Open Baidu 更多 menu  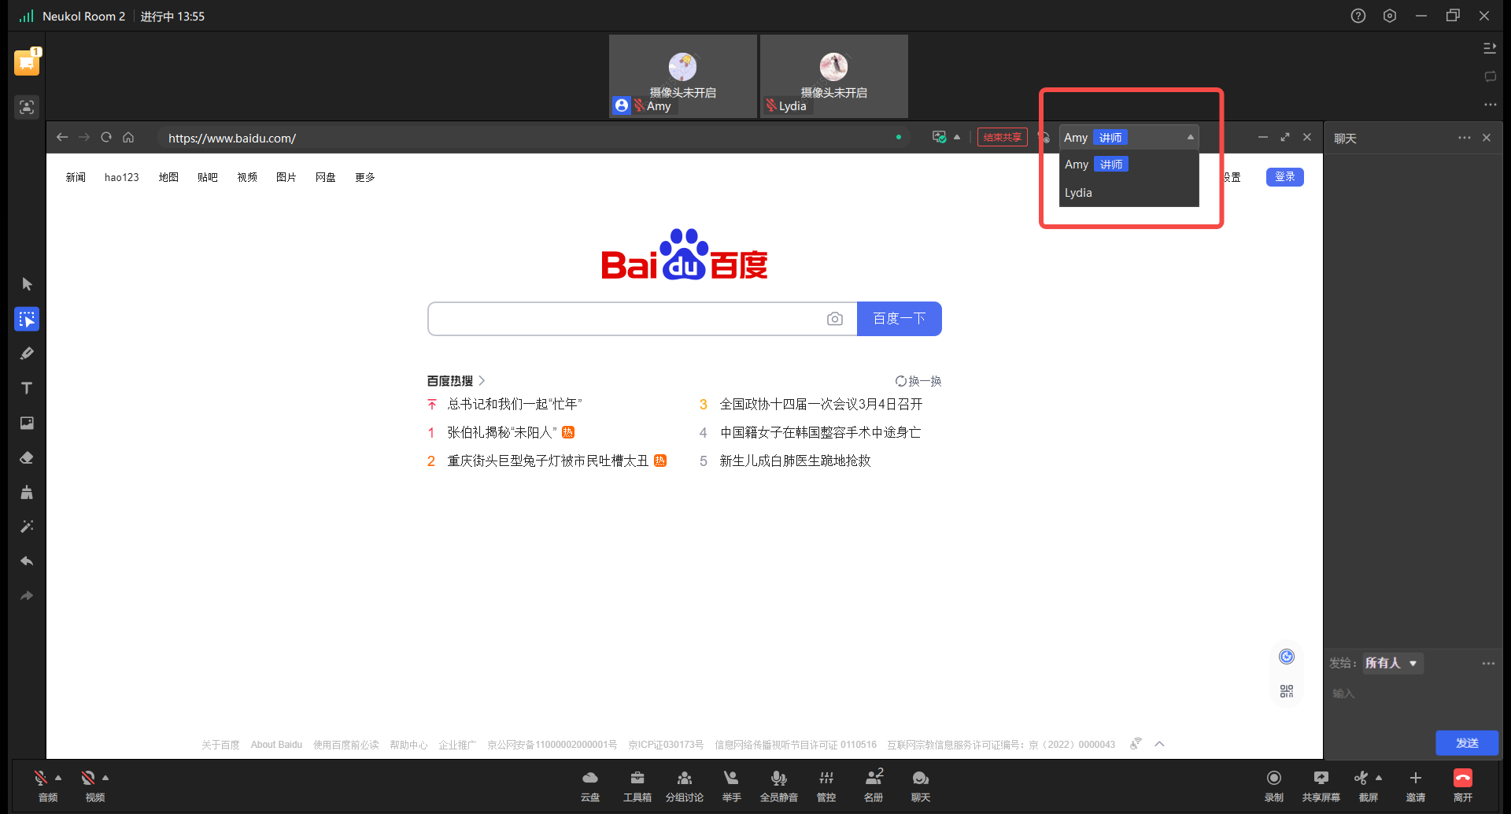(365, 177)
